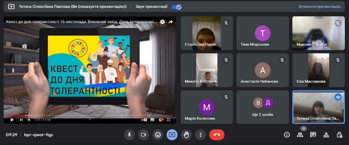Click the present screen button
This screenshot has height=145, width=349.
pos(172,135)
